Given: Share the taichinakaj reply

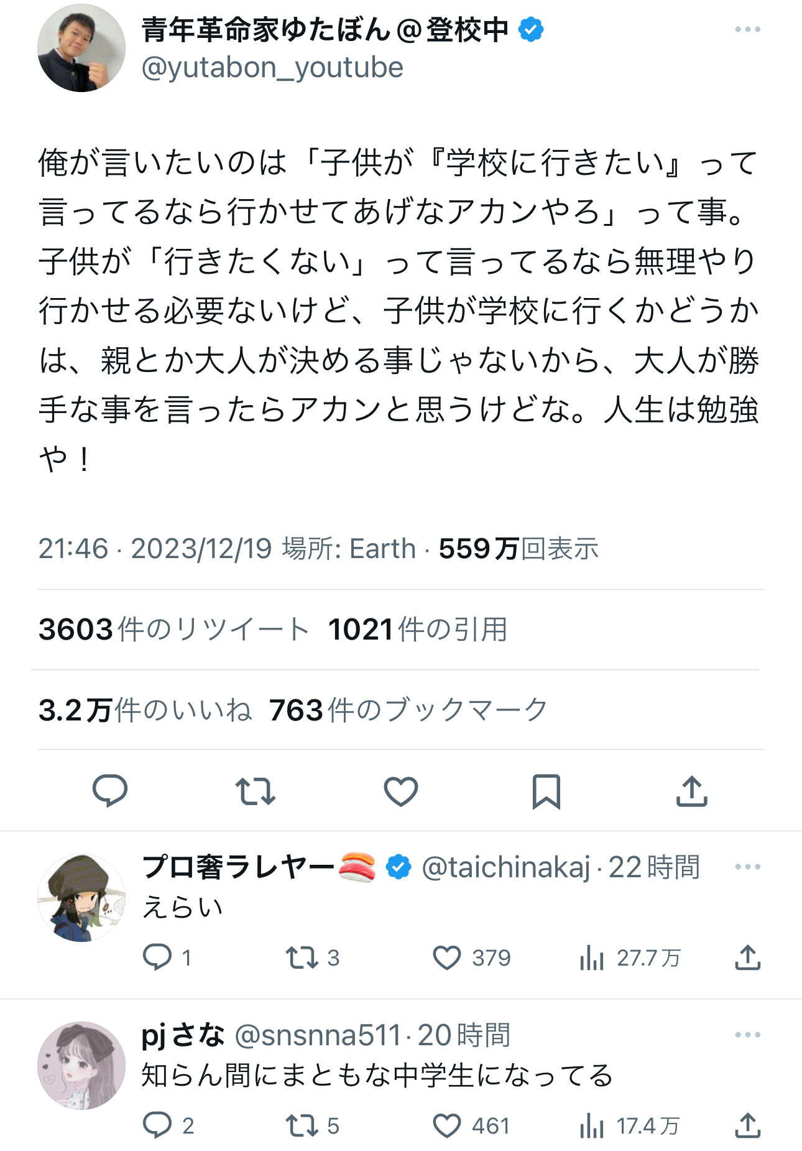Looking at the screenshot, I should pyautogui.click(x=748, y=958).
